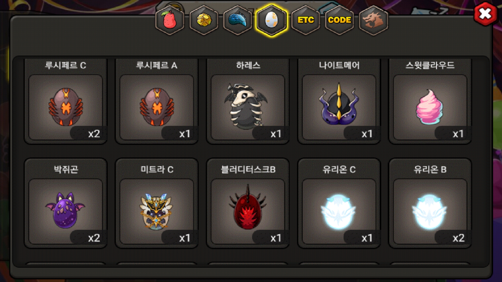Screen dimensions: 502x282
Task: Open the ETC tab
Action: point(306,20)
